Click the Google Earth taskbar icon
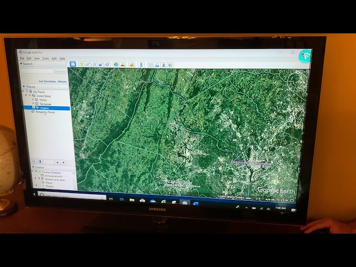 click(x=185, y=202)
